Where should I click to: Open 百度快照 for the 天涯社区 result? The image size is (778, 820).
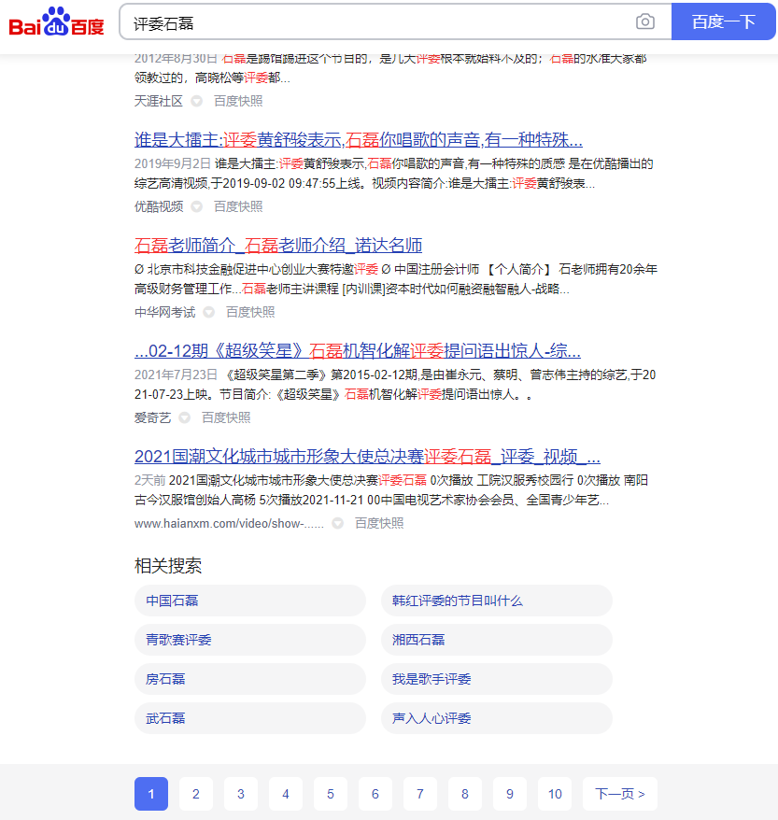[238, 101]
